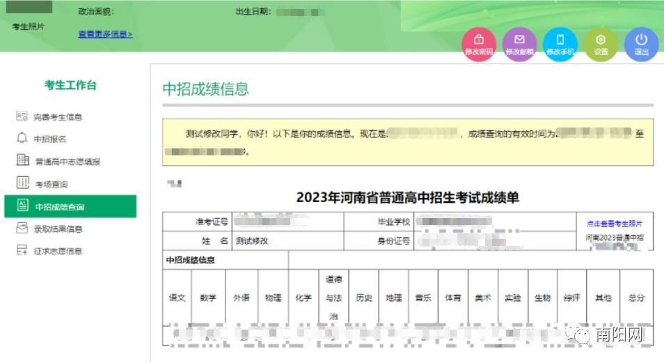Viewport: 664px width, 363px height.
Task: Click the 政治面貌 label
Action: 96,11
